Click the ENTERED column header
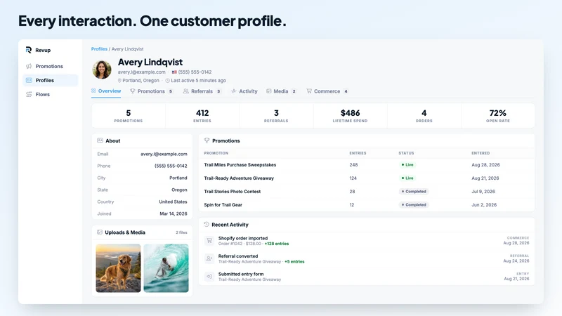Screen dimensions: 562x316 click(x=481, y=153)
